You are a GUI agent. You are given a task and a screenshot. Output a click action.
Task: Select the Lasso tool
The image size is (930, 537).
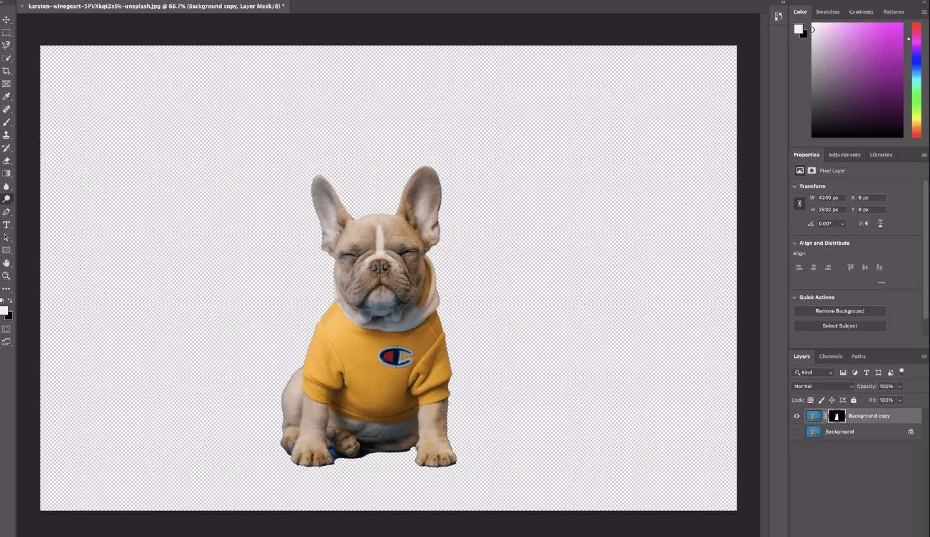(7, 46)
